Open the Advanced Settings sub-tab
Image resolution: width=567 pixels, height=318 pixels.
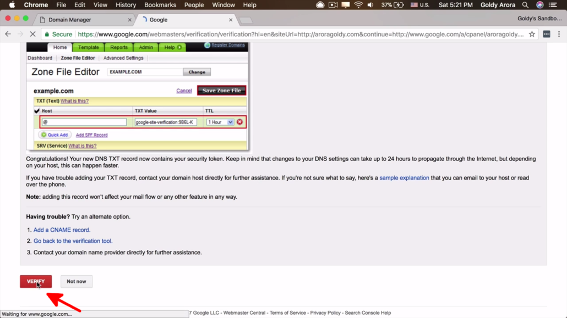123,58
